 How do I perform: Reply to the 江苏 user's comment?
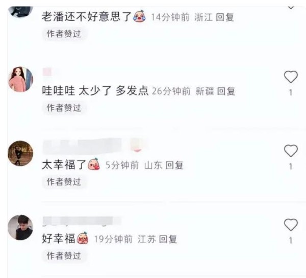pyautogui.click(x=168, y=239)
